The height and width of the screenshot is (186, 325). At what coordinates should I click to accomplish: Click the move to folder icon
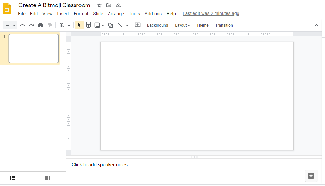[x=109, y=5]
